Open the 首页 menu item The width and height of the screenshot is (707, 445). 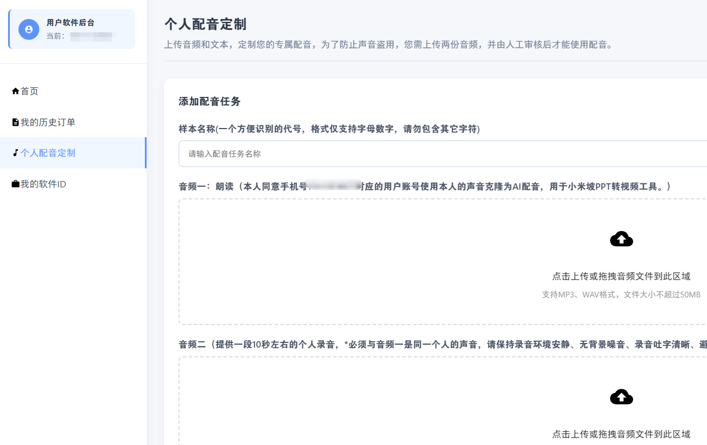point(73,91)
